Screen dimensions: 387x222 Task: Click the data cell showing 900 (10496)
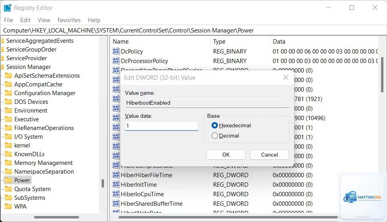point(310,118)
